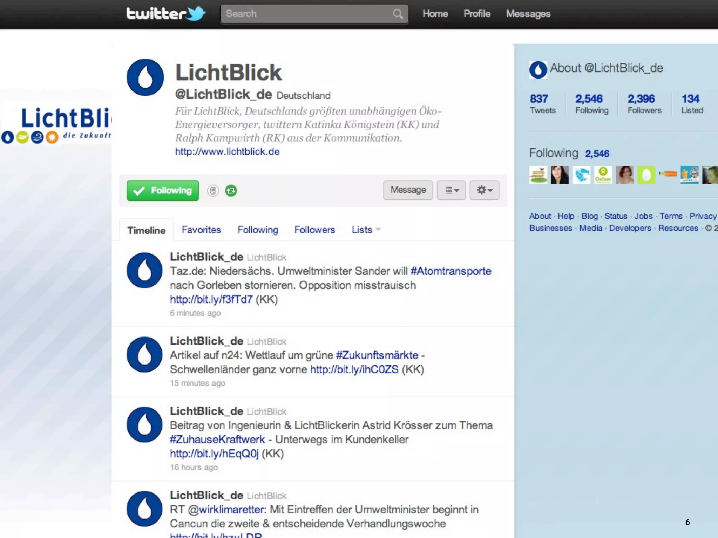Click the #Atomtransporte hashtag
718x538 pixels.
click(x=451, y=271)
